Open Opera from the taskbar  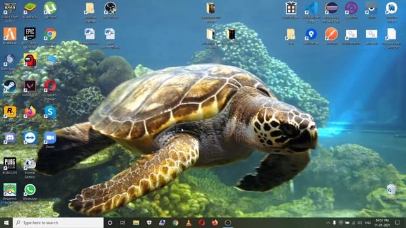(x=202, y=222)
